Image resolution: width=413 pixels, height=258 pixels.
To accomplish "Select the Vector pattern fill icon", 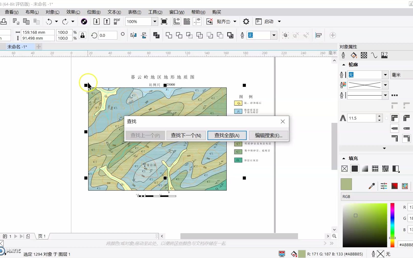I will pyautogui.click(x=375, y=169).
